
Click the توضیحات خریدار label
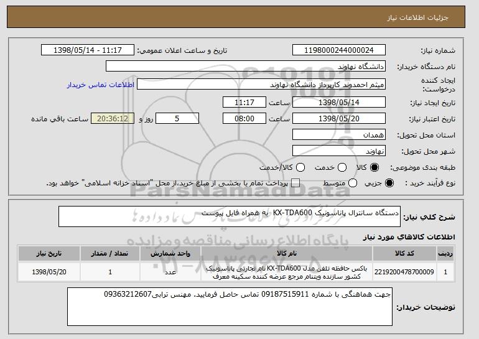(426, 307)
